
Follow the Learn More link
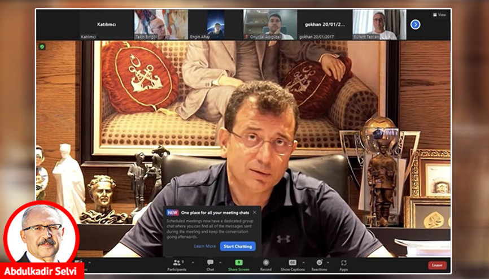[204, 246]
